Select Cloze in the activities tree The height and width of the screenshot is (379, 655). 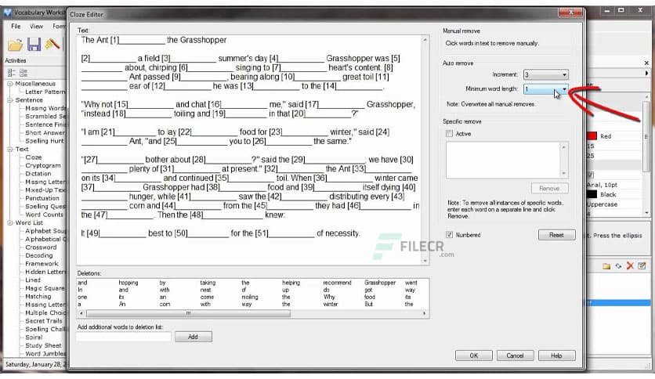(34, 157)
